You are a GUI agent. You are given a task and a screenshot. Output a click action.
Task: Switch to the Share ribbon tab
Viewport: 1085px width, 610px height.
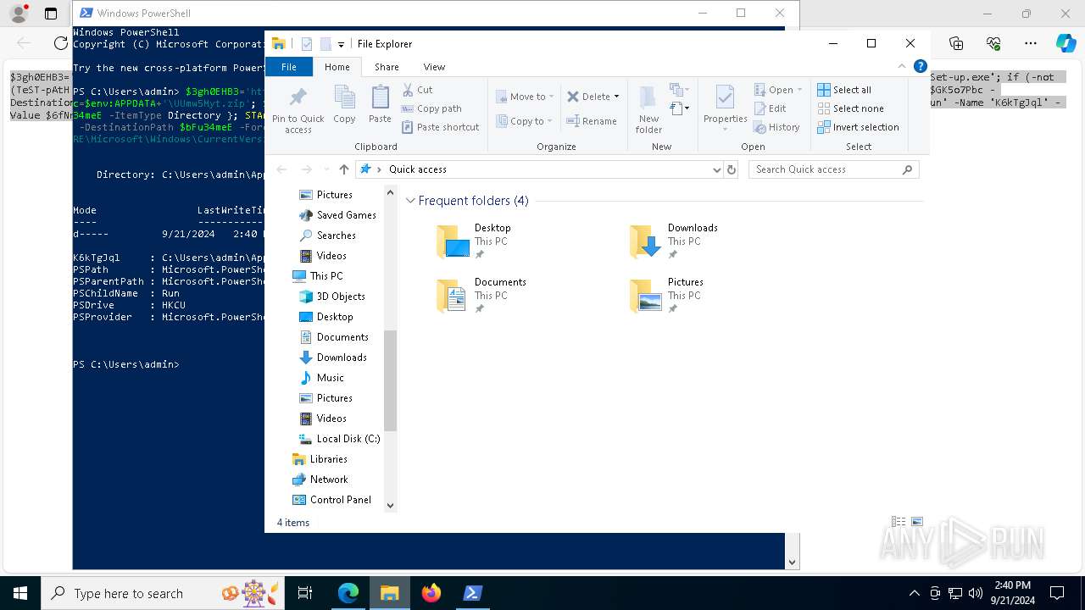[x=387, y=67]
